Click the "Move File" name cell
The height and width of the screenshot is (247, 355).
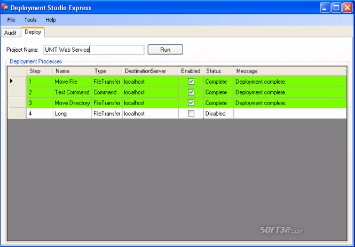pyautogui.click(x=72, y=82)
